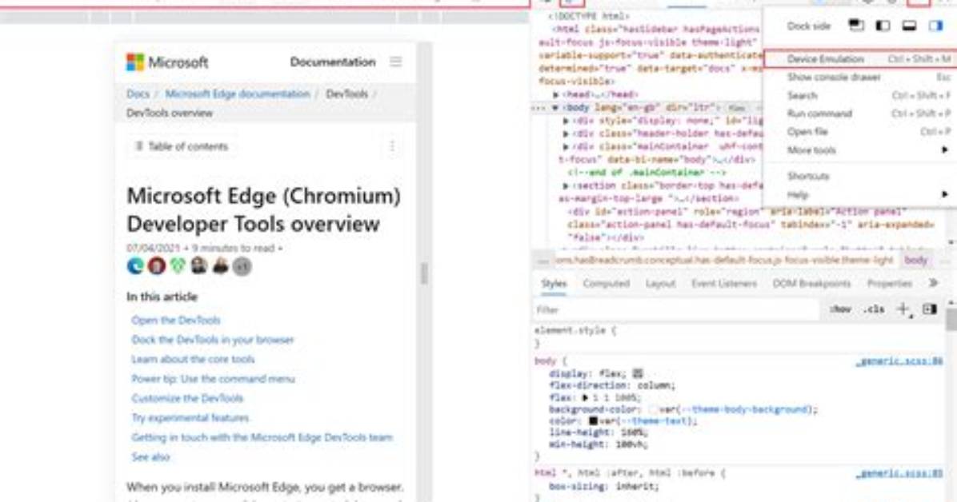Switch to the Computed tab
The height and width of the screenshot is (502, 957).
click(x=606, y=284)
